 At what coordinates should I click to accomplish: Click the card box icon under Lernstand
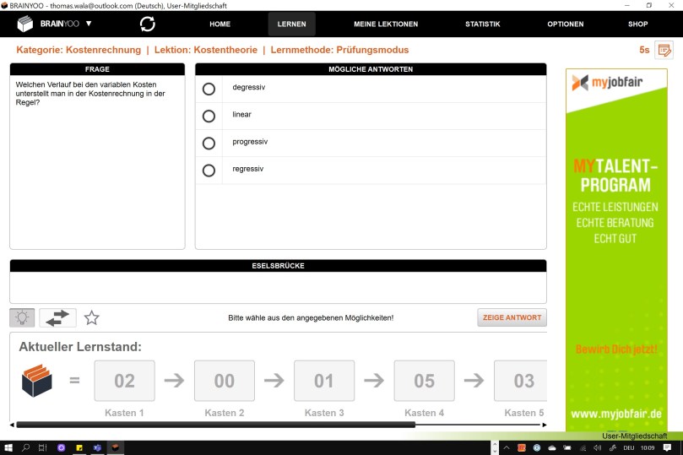[37, 381]
